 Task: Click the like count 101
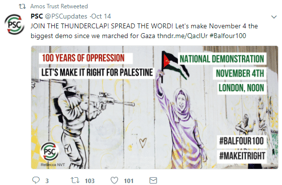point(129,181)
